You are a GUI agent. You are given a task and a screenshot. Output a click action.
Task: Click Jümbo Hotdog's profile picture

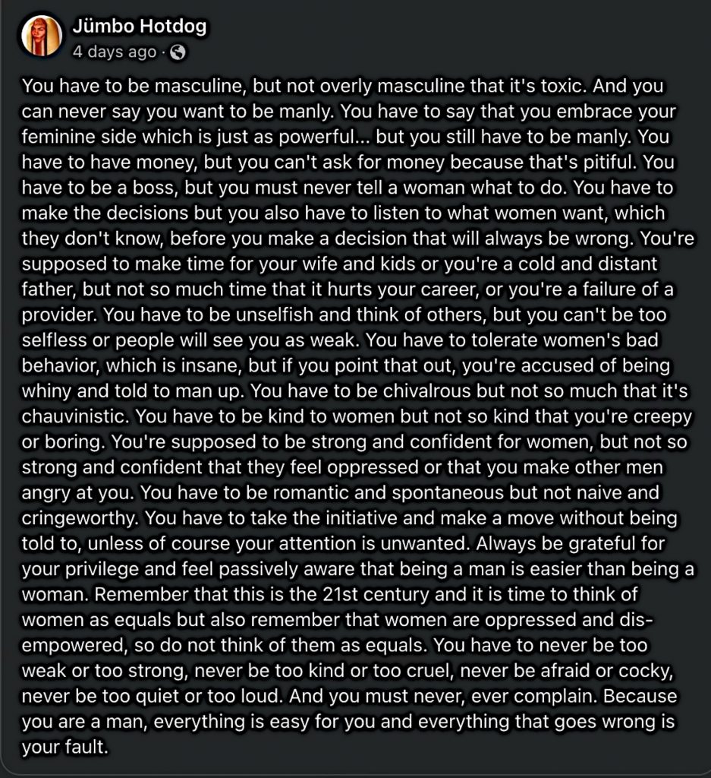click(41, 36)
